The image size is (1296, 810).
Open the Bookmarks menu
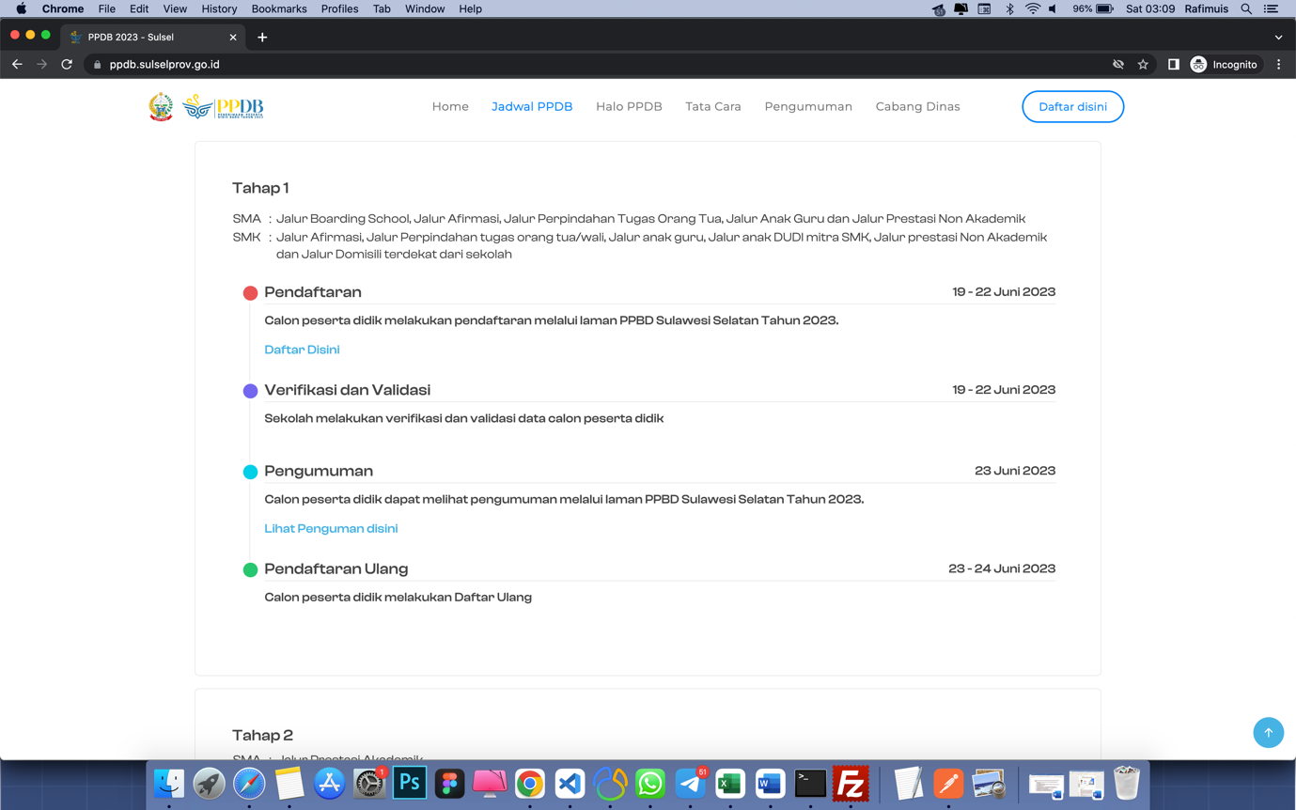coord(279,8)
